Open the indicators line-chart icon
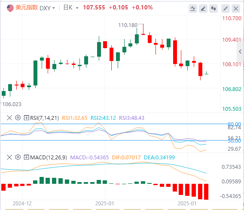 pos(193,9)
